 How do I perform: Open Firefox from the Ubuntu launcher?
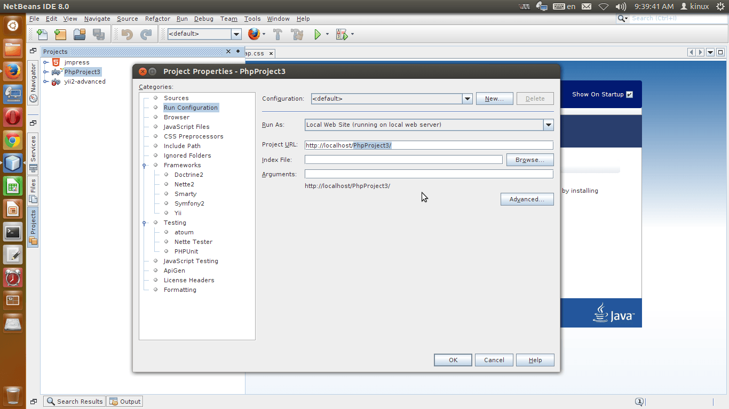[13, 71]
